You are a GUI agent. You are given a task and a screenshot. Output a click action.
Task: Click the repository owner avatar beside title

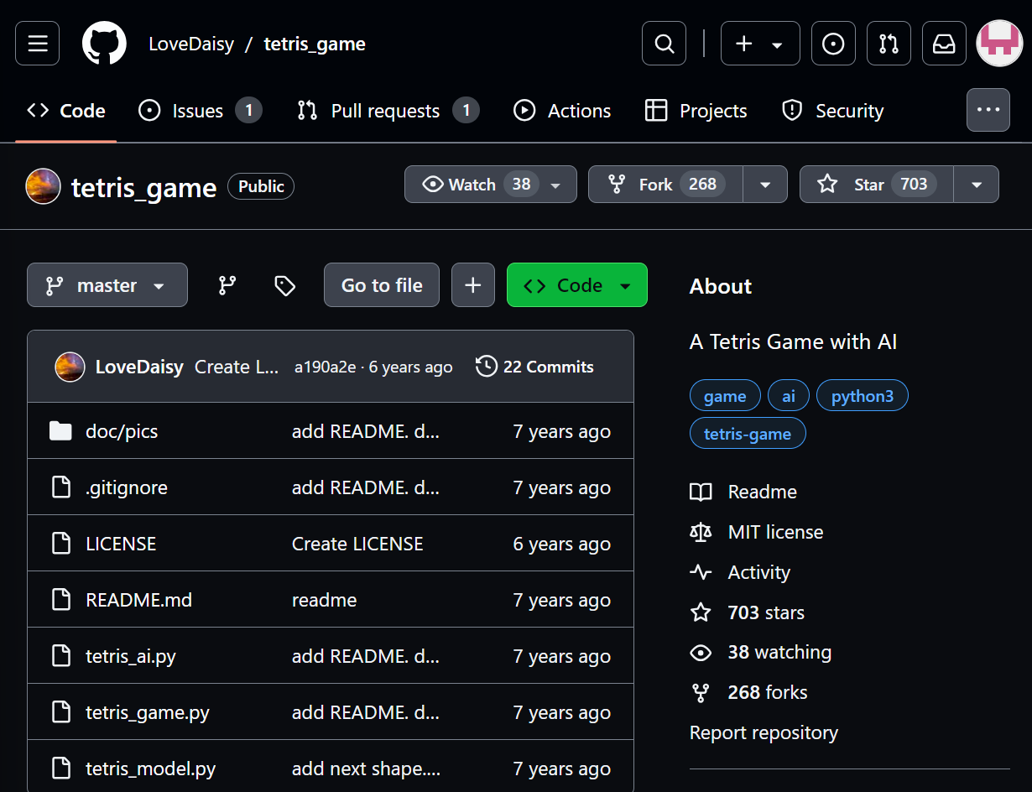click(43, 186)
